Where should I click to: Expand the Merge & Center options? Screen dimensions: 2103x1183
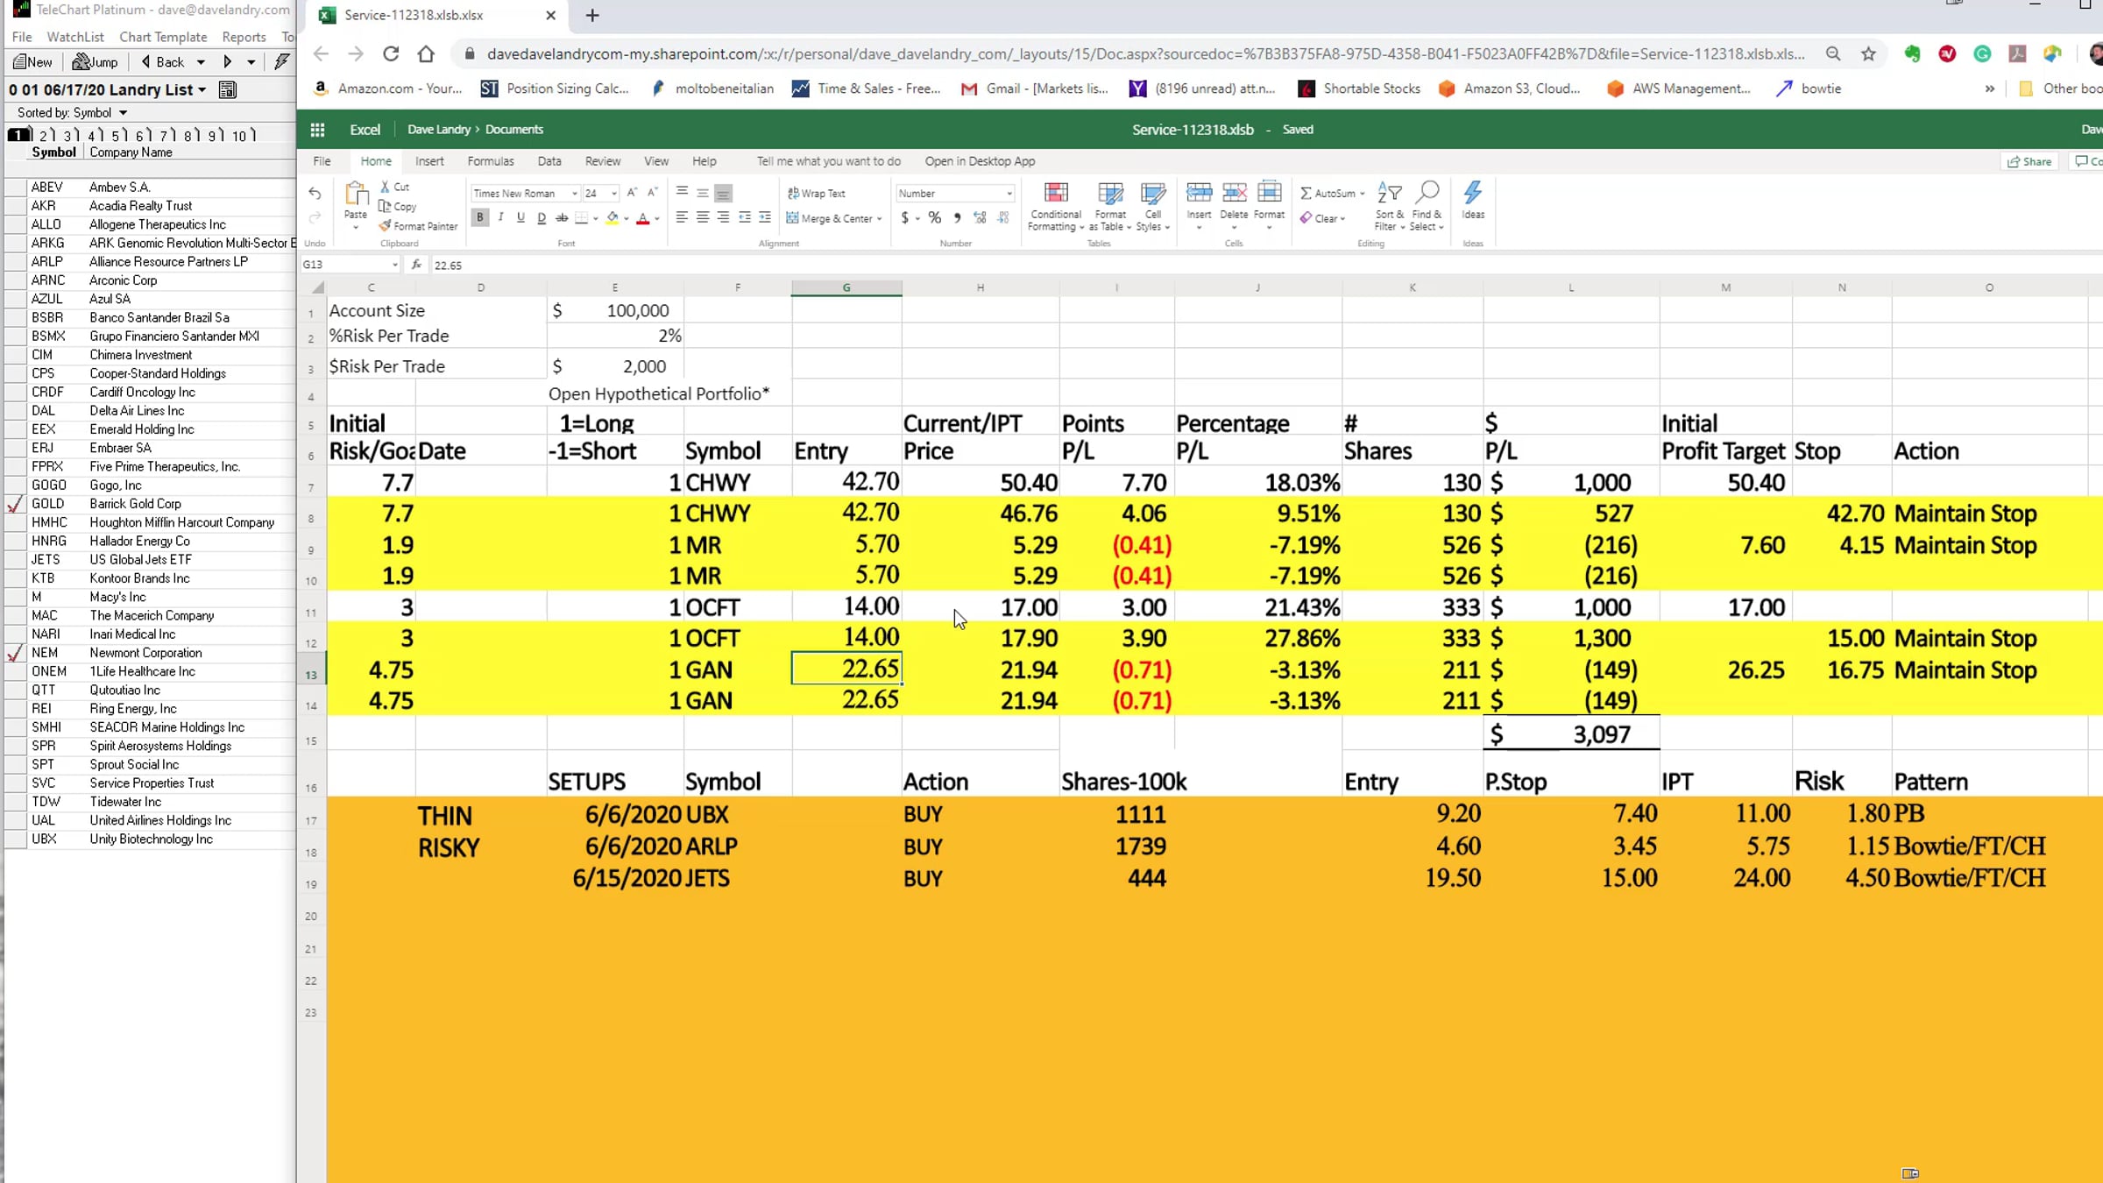879,218
